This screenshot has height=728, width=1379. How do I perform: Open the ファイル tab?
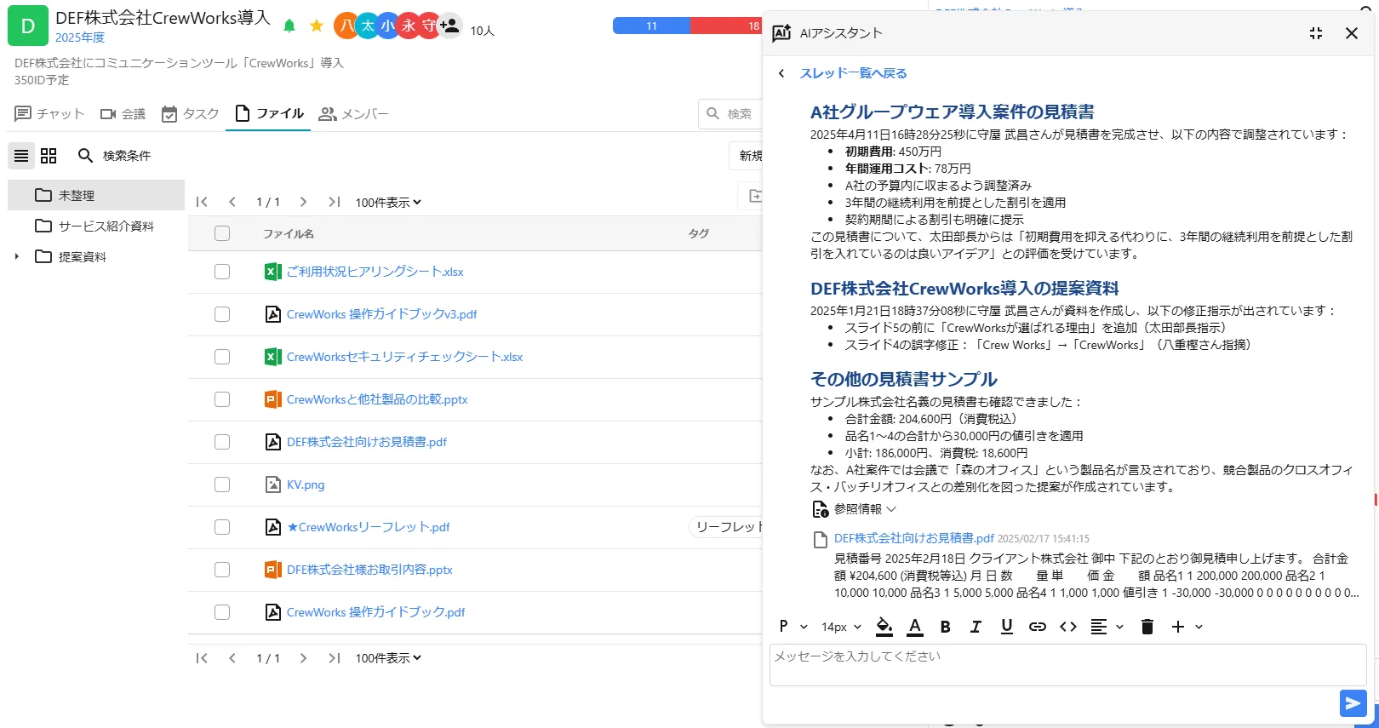(269, 114)
